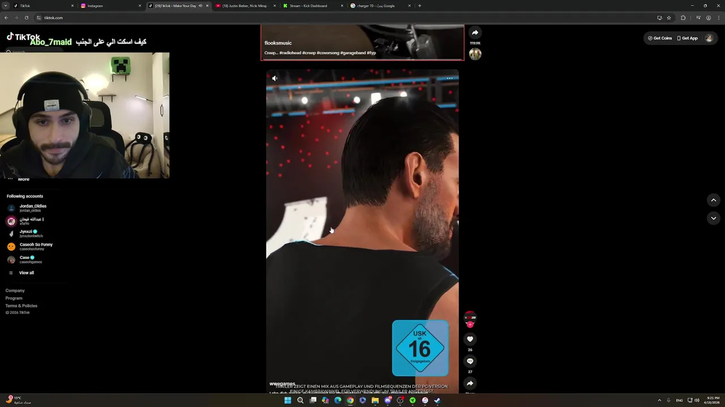
Task: Open Discord from the taskbar
Action: coord(387,400)
